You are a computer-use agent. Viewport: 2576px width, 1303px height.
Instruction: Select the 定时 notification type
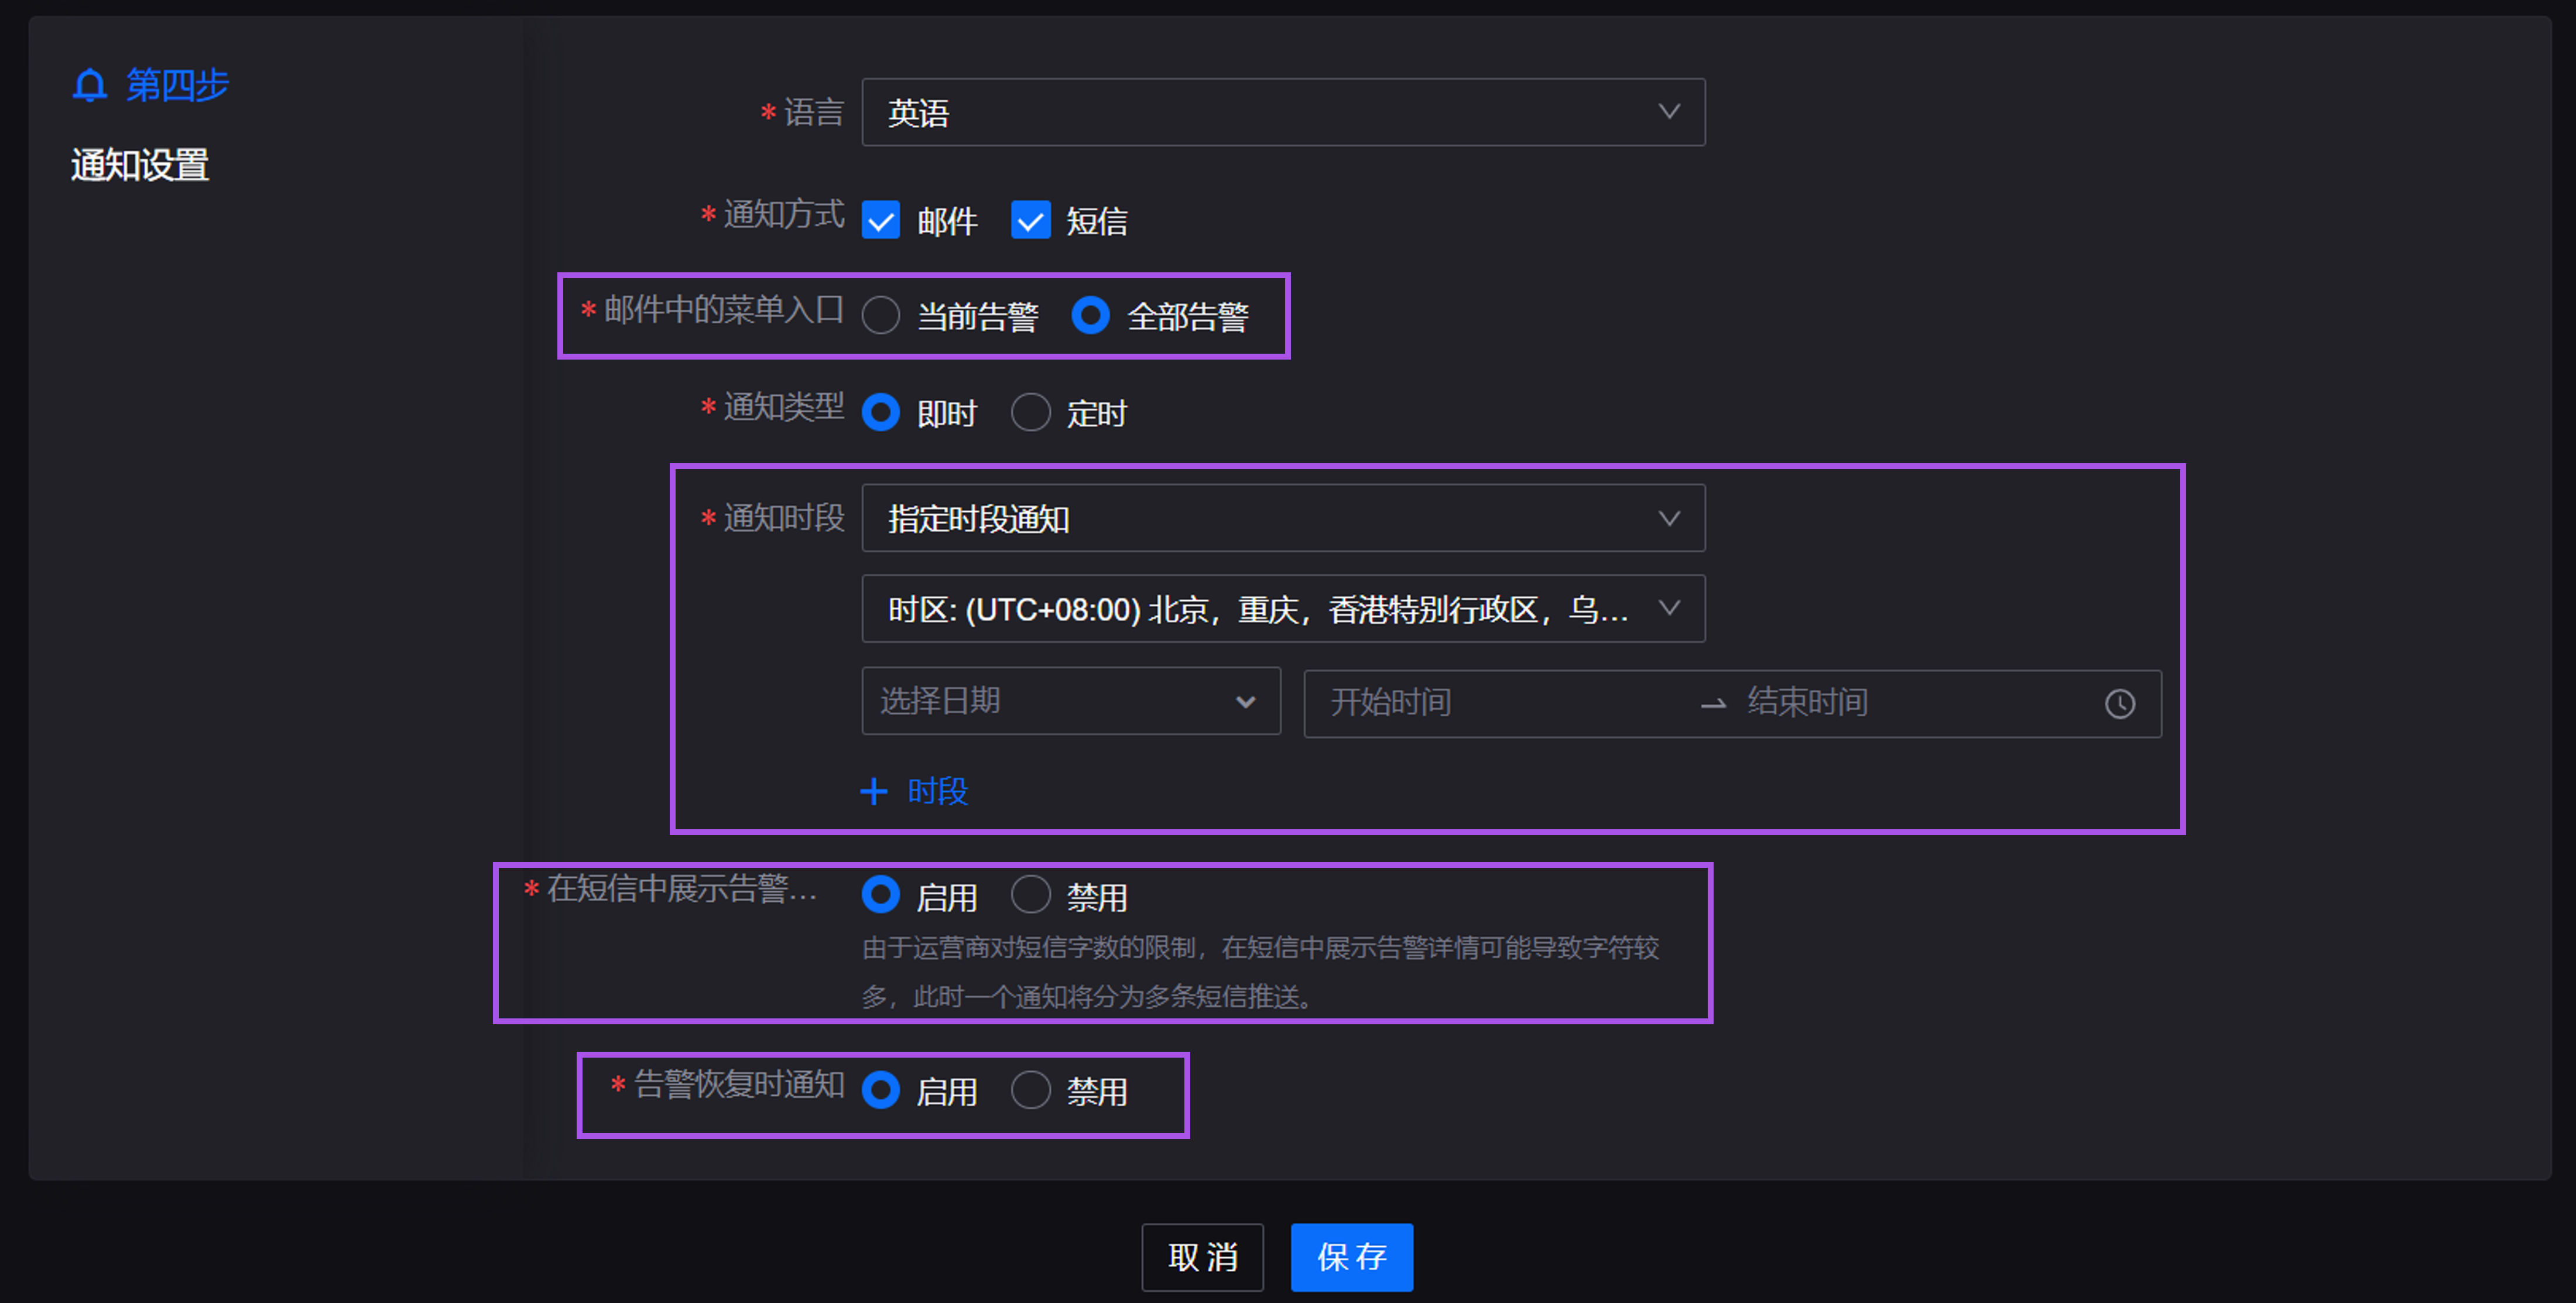tap(1031, 411)
